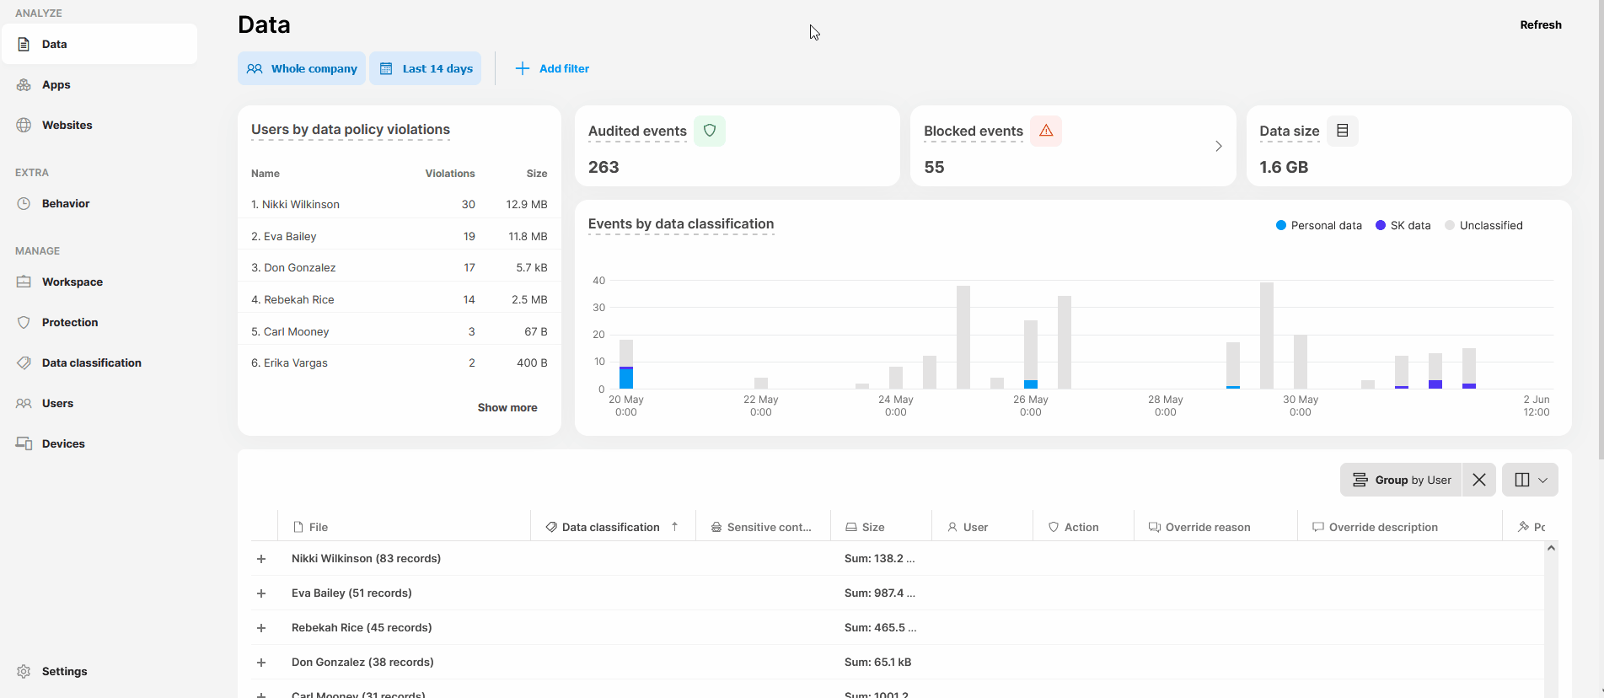Go to Behavior clock section
This screenshot has width=1604, height=698.
coord(65,203)
